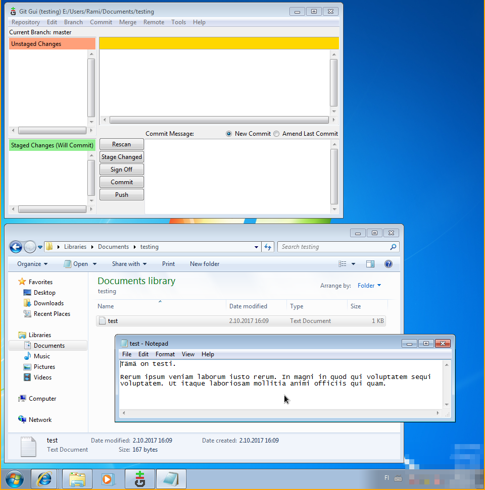Image resolution: width=485 pixels, height=490 pixels.
Task: Select the Amend Last Commit radio button
Action: tap(276, 133)
